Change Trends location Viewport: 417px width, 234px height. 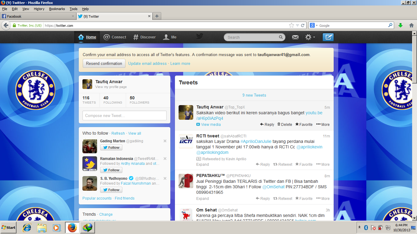pyautogui.click(x=106, y=214)
